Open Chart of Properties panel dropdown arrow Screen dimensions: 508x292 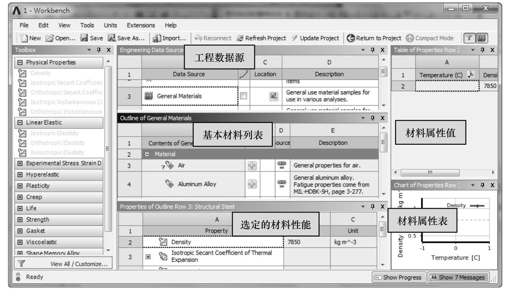473,185
